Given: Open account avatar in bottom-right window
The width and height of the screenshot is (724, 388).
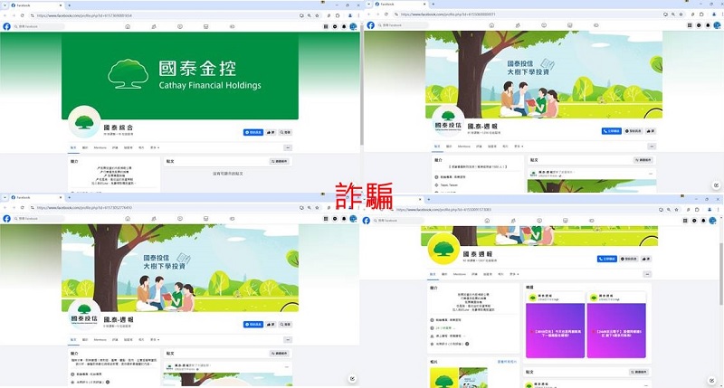Looking at the screenshot, I should [x=712, y=221].
